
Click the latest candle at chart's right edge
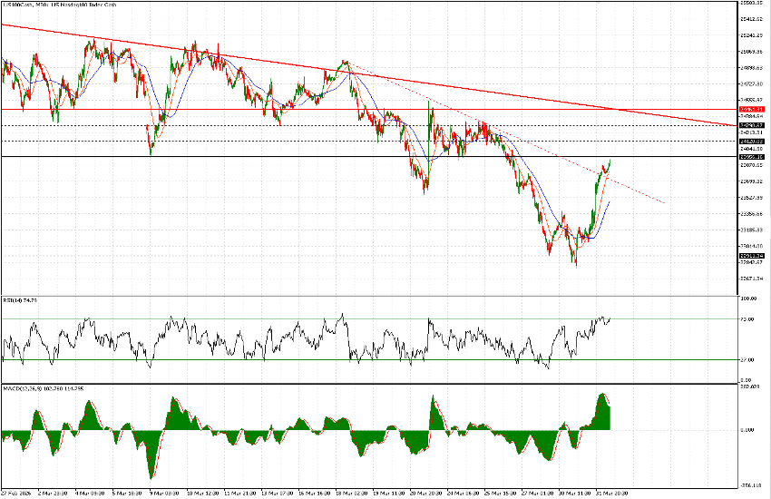click(x=610, y=162)
